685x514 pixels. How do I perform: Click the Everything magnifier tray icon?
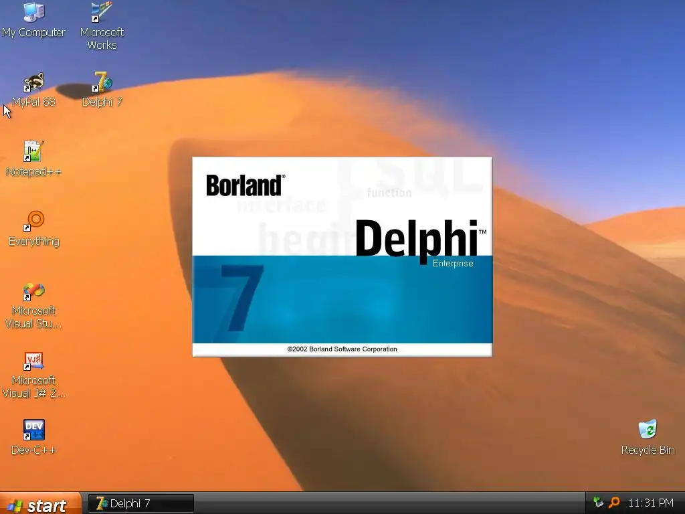(614, 503)
